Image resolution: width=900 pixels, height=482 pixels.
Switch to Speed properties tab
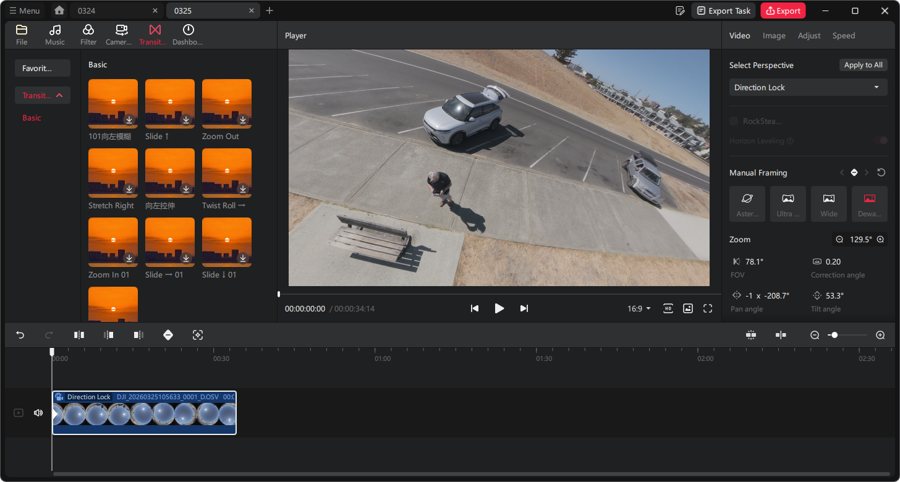(844, 35)
